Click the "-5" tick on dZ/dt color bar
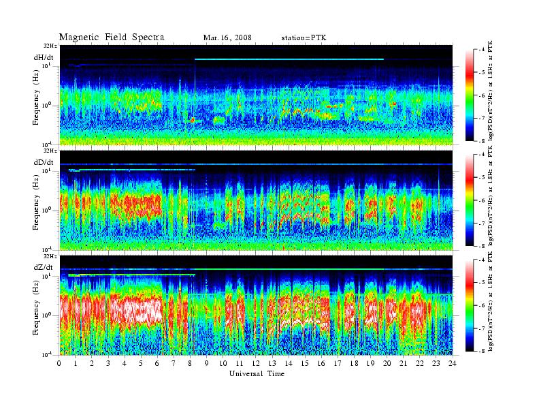This screenshot has width=539, height=417. point(482,283)
